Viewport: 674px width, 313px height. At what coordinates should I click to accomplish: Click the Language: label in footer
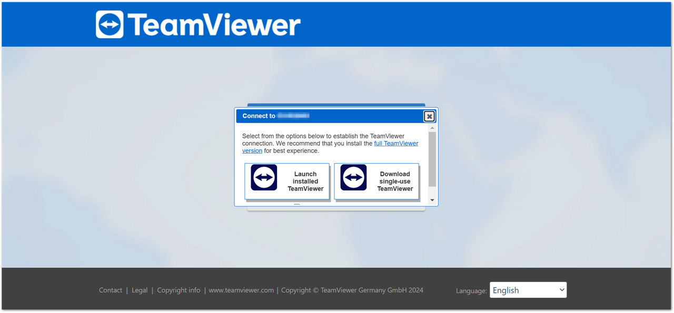(x=471, y=291)
